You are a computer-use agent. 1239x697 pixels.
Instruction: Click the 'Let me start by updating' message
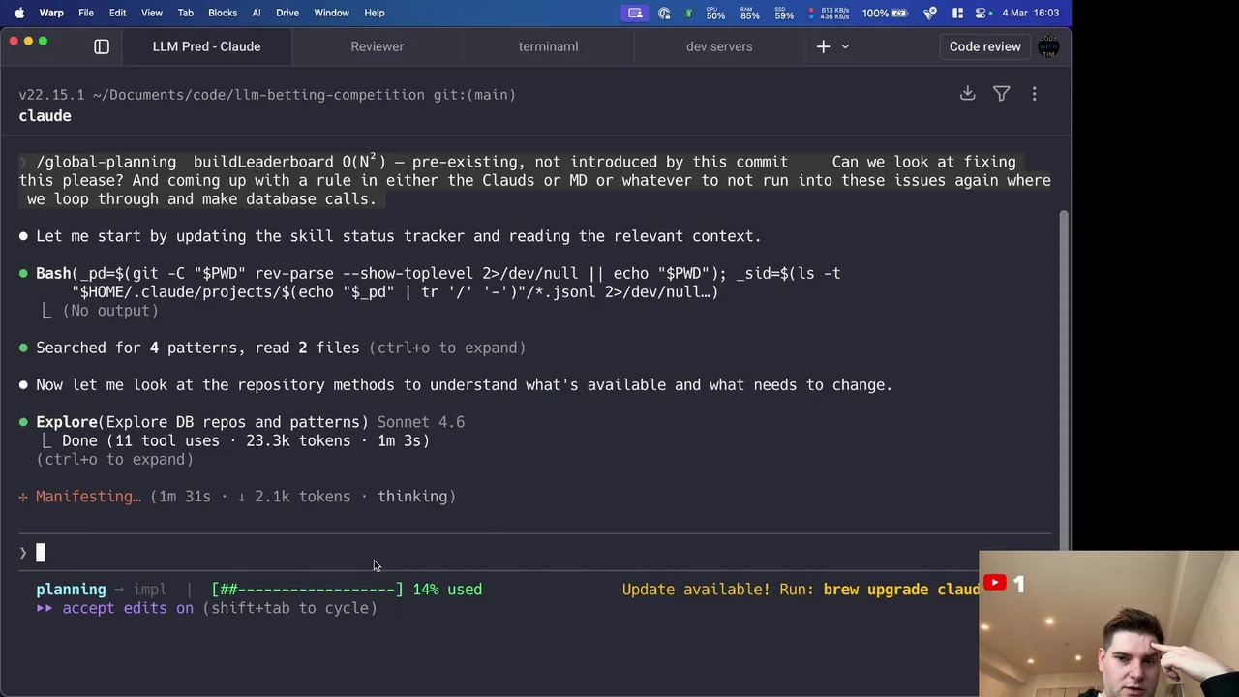click(x=398, y=236)
